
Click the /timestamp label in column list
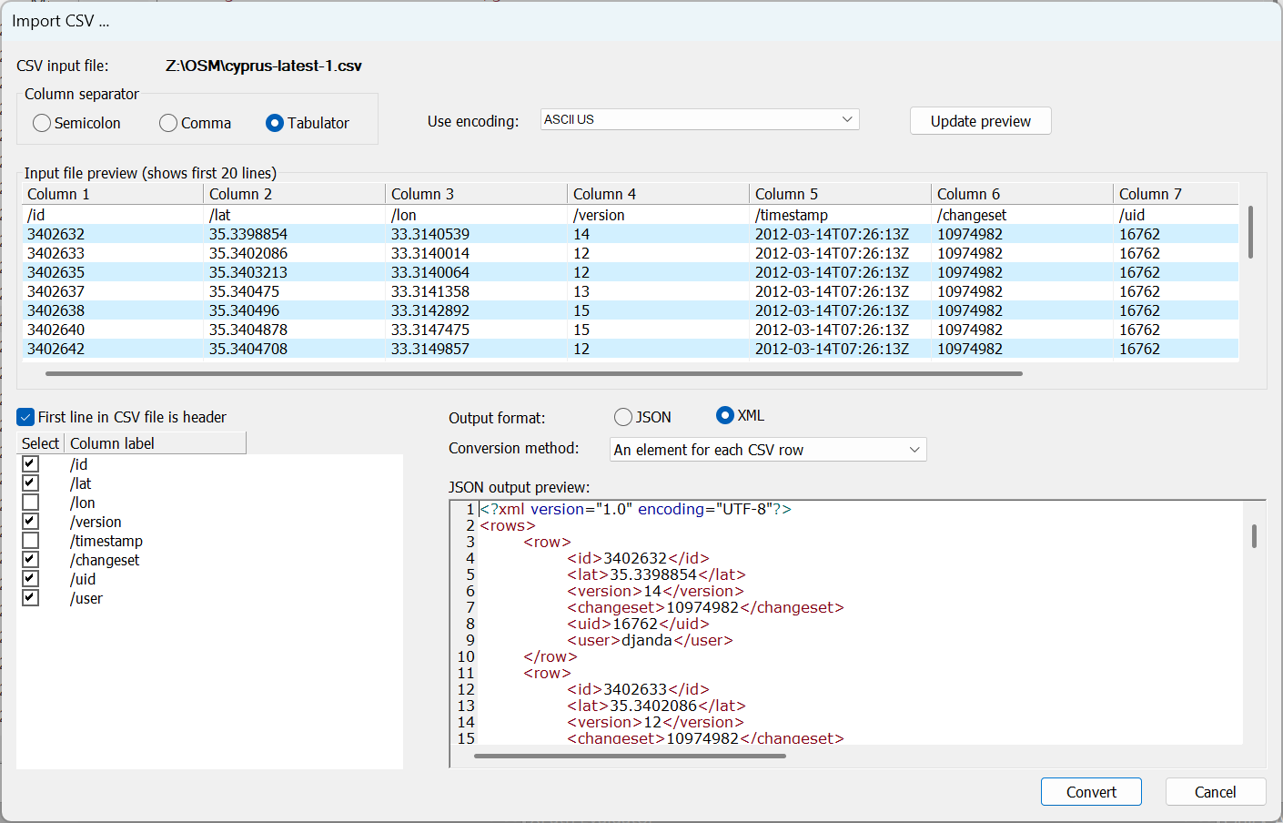coord(106,541)
